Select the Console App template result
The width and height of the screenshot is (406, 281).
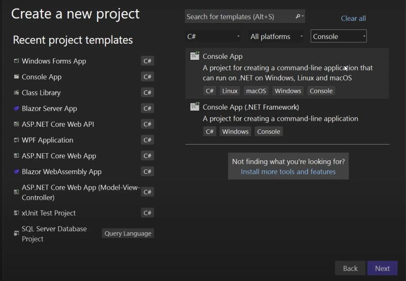287,73
